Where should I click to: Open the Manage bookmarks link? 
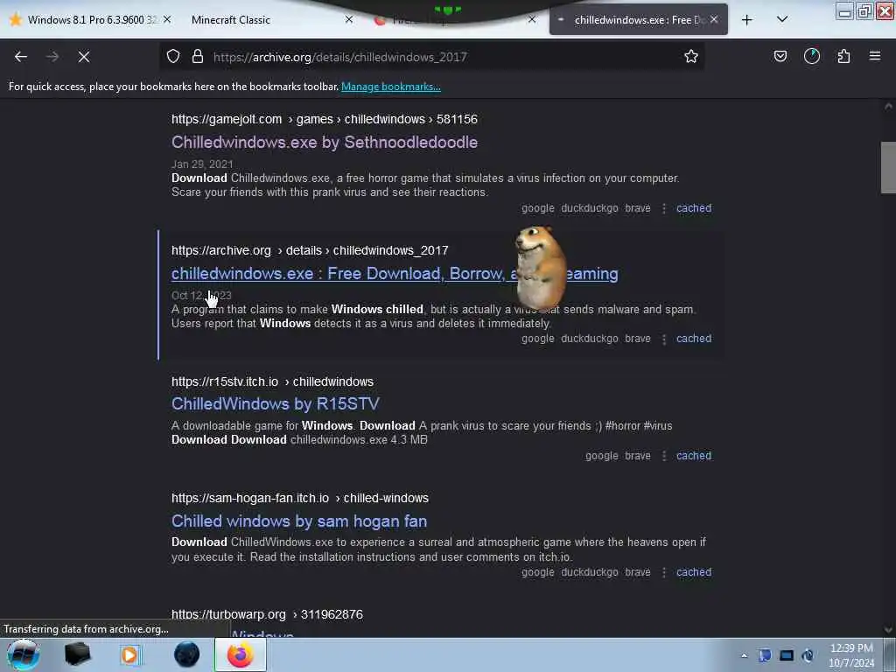(391, 87)
